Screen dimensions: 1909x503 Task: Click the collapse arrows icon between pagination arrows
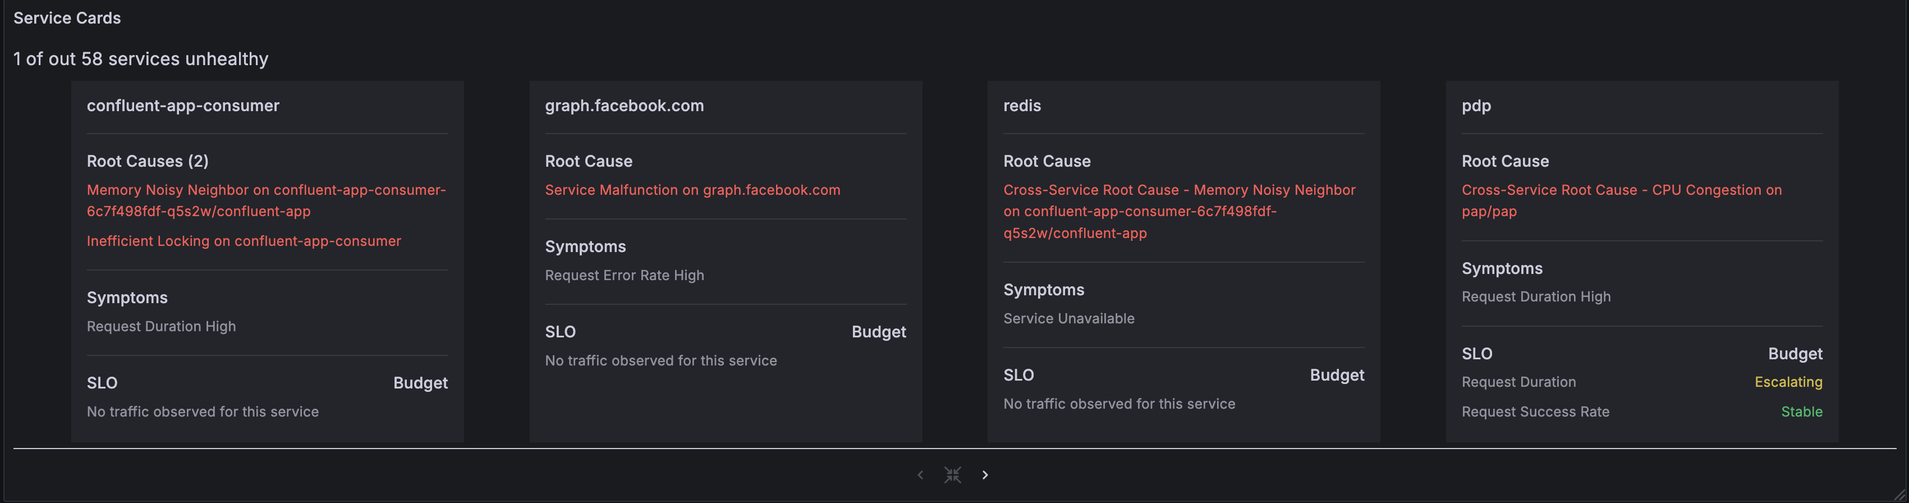pyautogui.click(x=953, y=475)
